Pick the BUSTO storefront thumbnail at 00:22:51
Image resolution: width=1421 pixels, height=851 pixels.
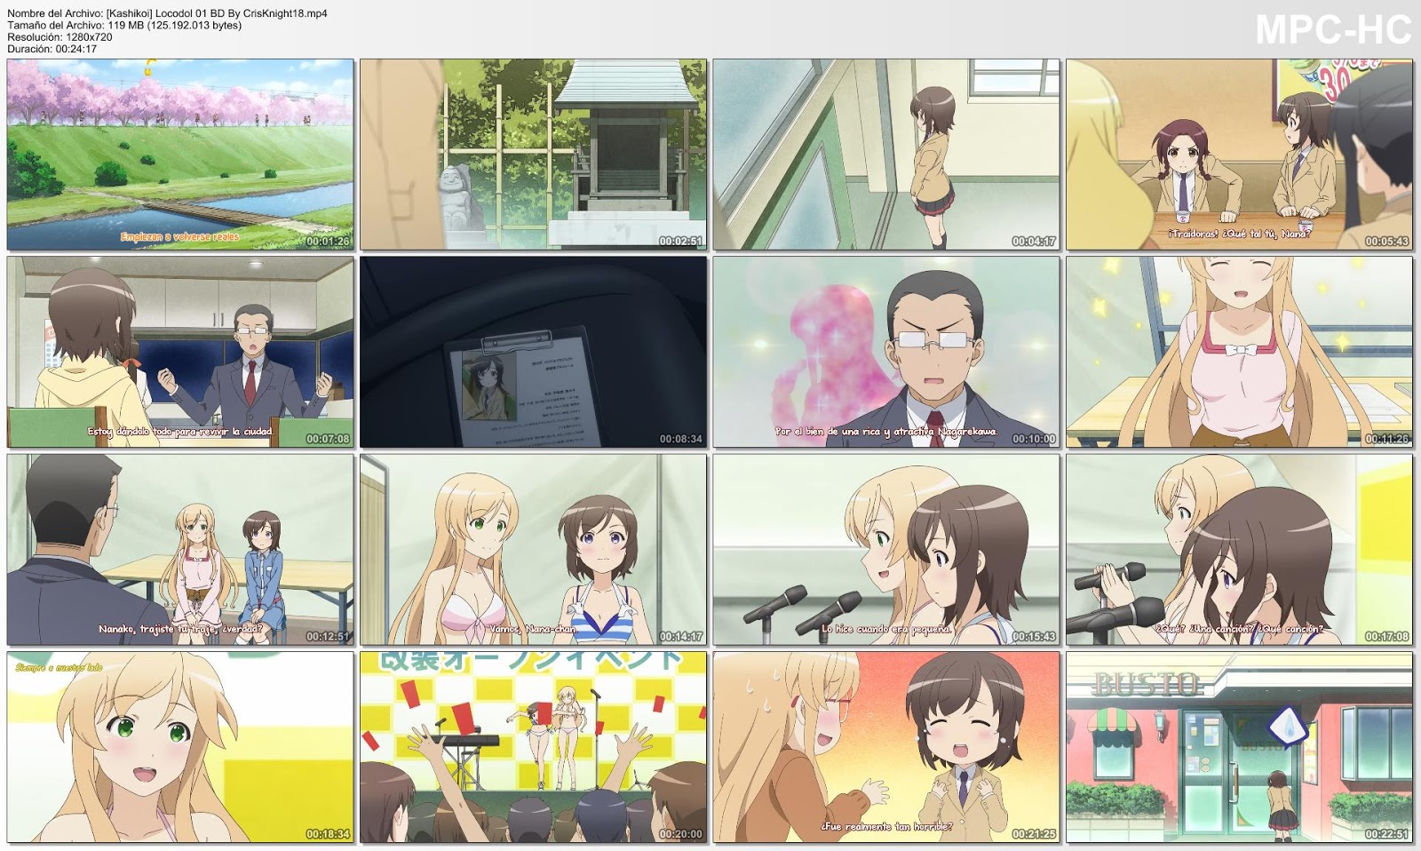(1240, 747)
